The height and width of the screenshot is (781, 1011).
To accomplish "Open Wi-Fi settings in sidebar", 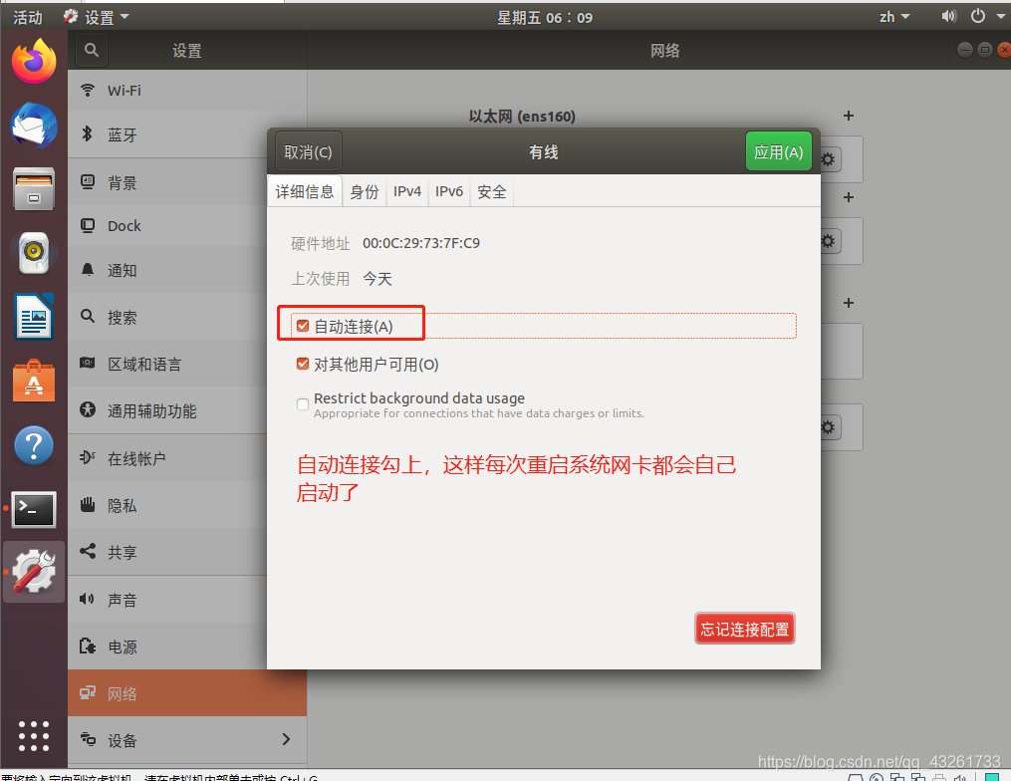I will coord(187,91).
